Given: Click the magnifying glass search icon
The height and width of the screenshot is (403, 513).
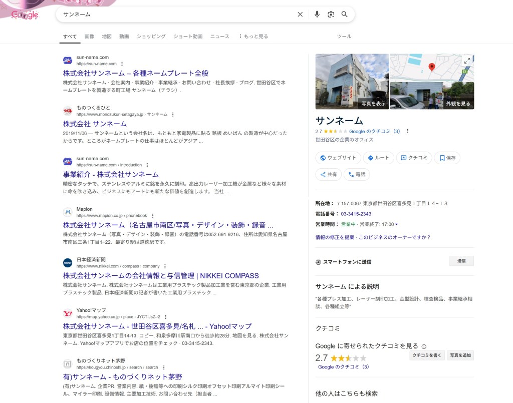Looking at the screenshot, I should tap(345, 15).
